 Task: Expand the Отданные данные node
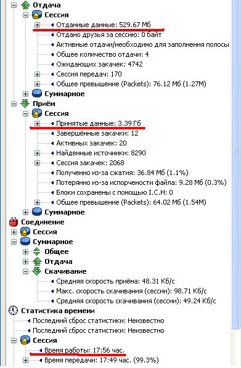tap(37, 25)
